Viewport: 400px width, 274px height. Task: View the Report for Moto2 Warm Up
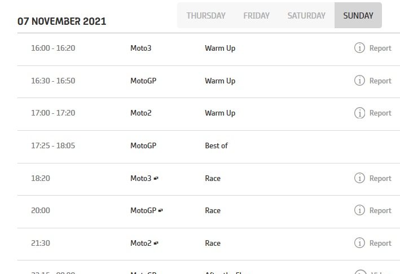coord(380,113)
